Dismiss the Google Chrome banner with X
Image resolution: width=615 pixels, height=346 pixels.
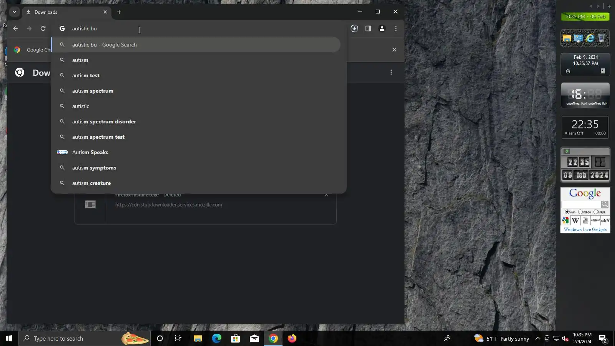point(394,50)
